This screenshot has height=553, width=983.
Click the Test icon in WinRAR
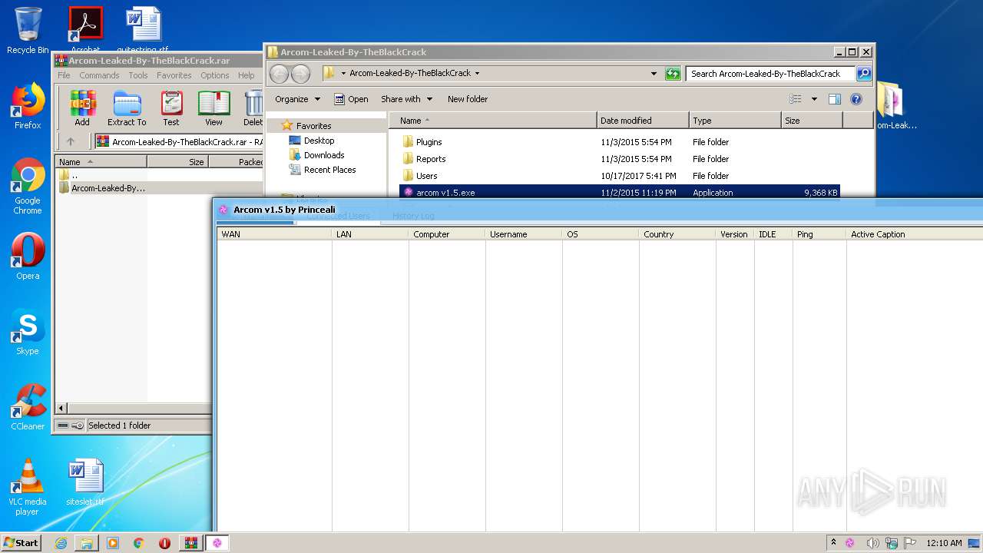click(171, 108)
